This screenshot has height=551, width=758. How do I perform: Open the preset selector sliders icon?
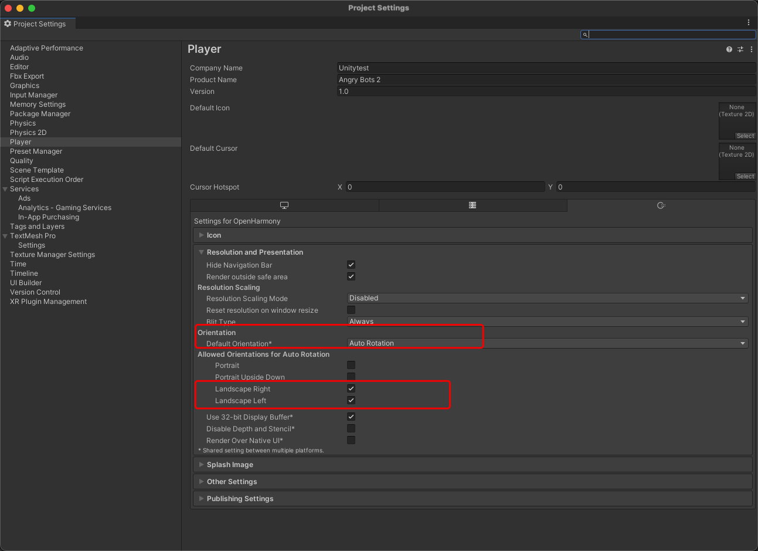[740, 50]
